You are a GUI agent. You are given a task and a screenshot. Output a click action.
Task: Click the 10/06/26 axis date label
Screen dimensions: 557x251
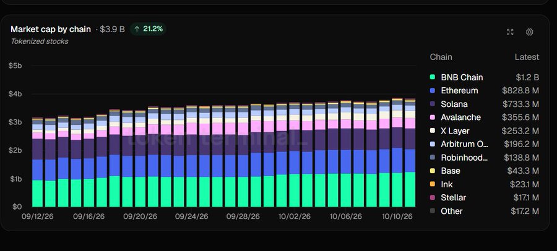pyautogui.click(x=346, y=216)
